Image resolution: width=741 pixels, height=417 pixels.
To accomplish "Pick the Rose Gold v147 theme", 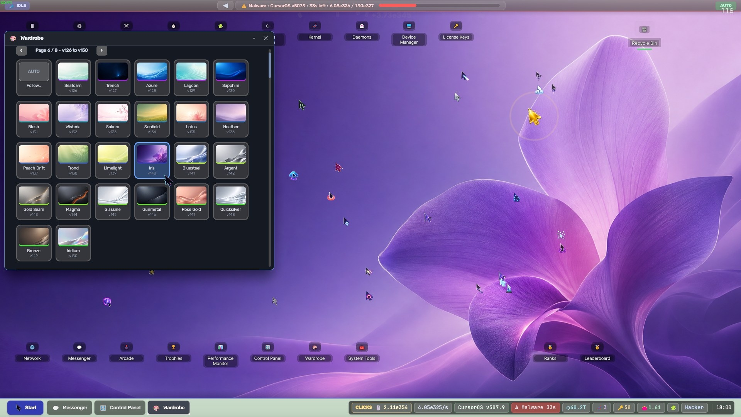I will click(x=191, y=202).
